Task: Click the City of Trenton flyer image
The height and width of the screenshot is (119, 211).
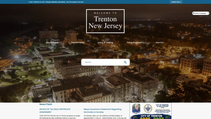Action: coord(151,111)
